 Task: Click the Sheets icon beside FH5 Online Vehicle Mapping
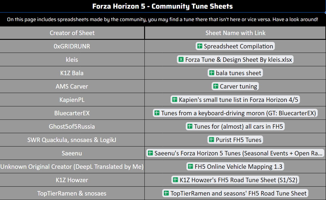[190, 166]
